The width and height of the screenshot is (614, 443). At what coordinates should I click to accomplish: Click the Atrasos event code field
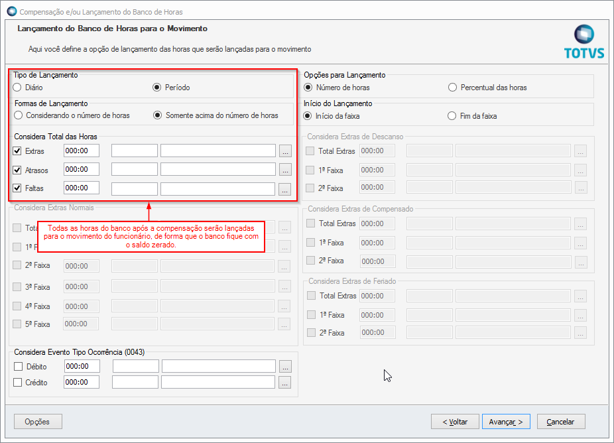(x=135, y=169)
